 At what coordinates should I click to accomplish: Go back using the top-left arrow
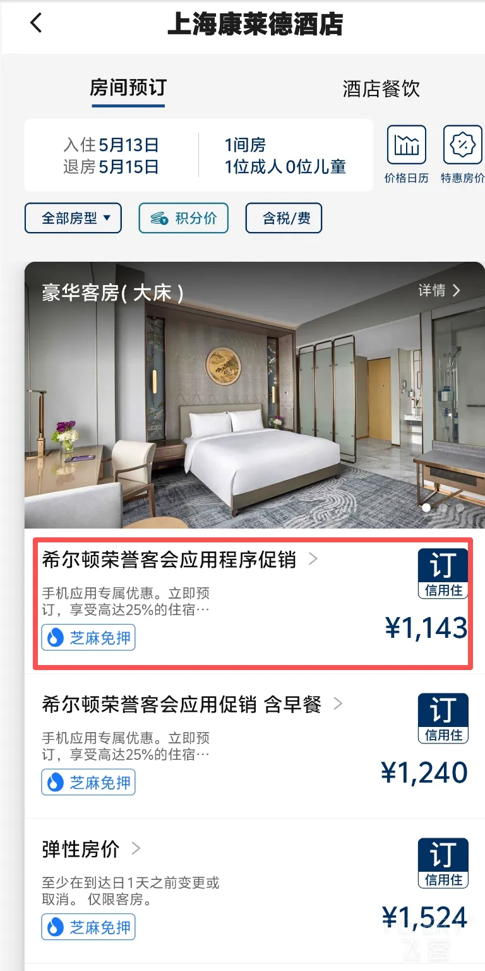[36, 23]
